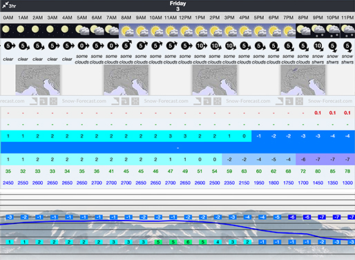
Task: Click the 0.1 snowfall value at 9PM
Action: (318, 113)
